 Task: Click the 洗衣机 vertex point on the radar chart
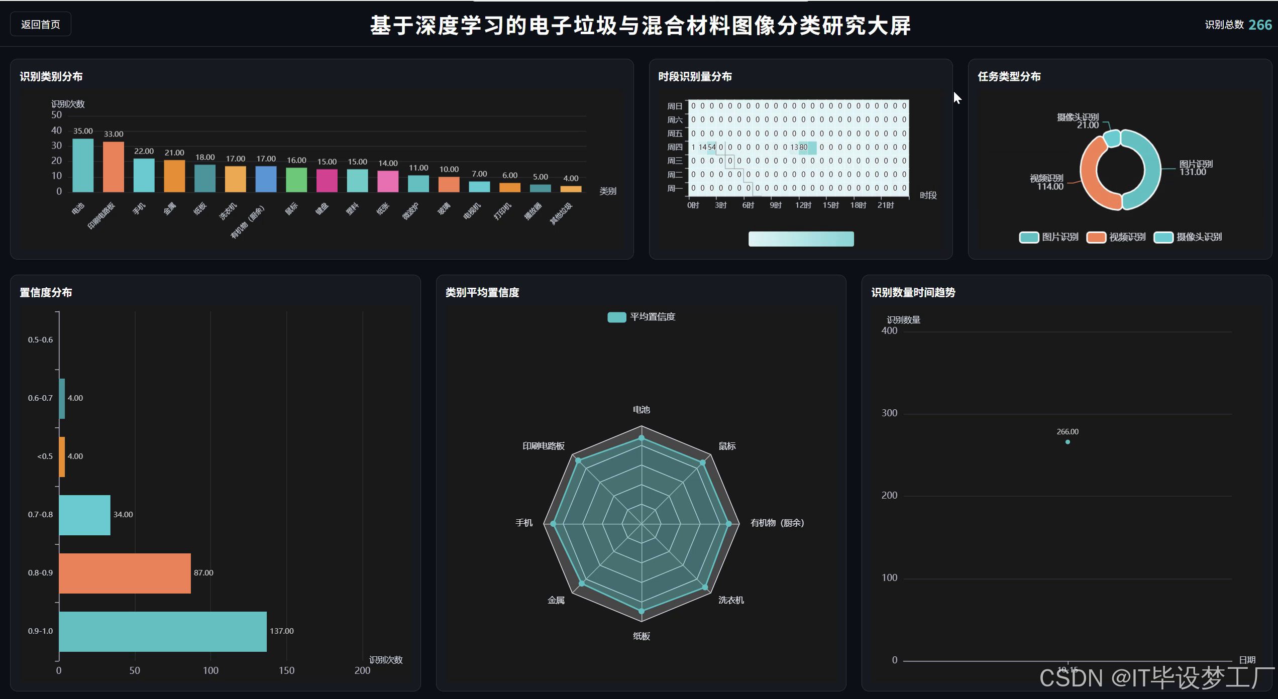705,587
